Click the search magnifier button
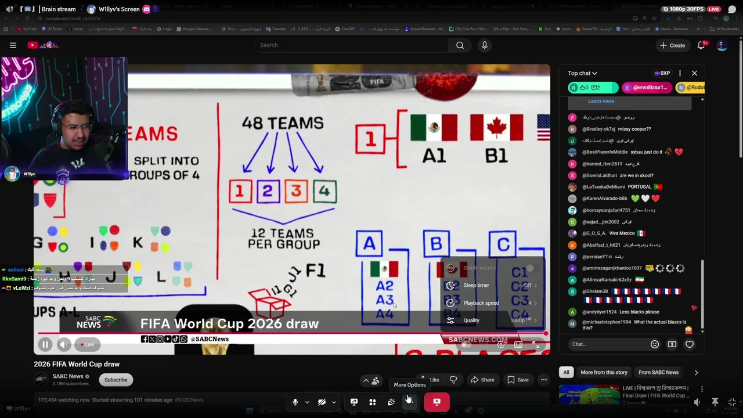Screen dimensions: 743x418 coord(460,45)
